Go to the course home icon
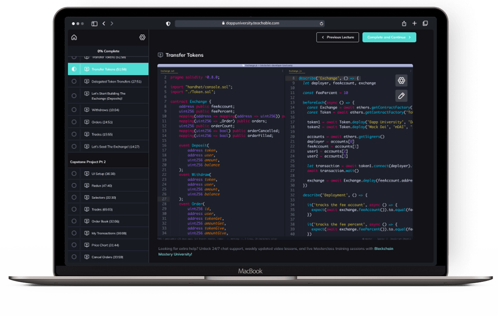The width and height of the screenshot is (498, 316). click(74, 37)
